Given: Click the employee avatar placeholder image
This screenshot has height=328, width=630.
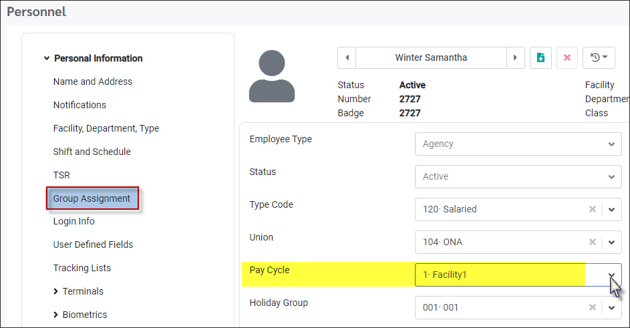Looking at the screenshot, I should (272, 76).
